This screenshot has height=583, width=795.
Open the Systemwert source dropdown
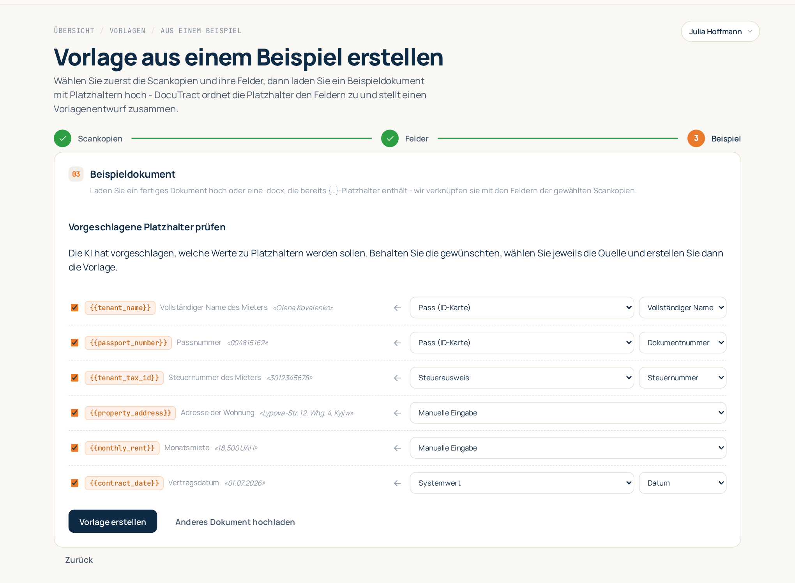522,483
